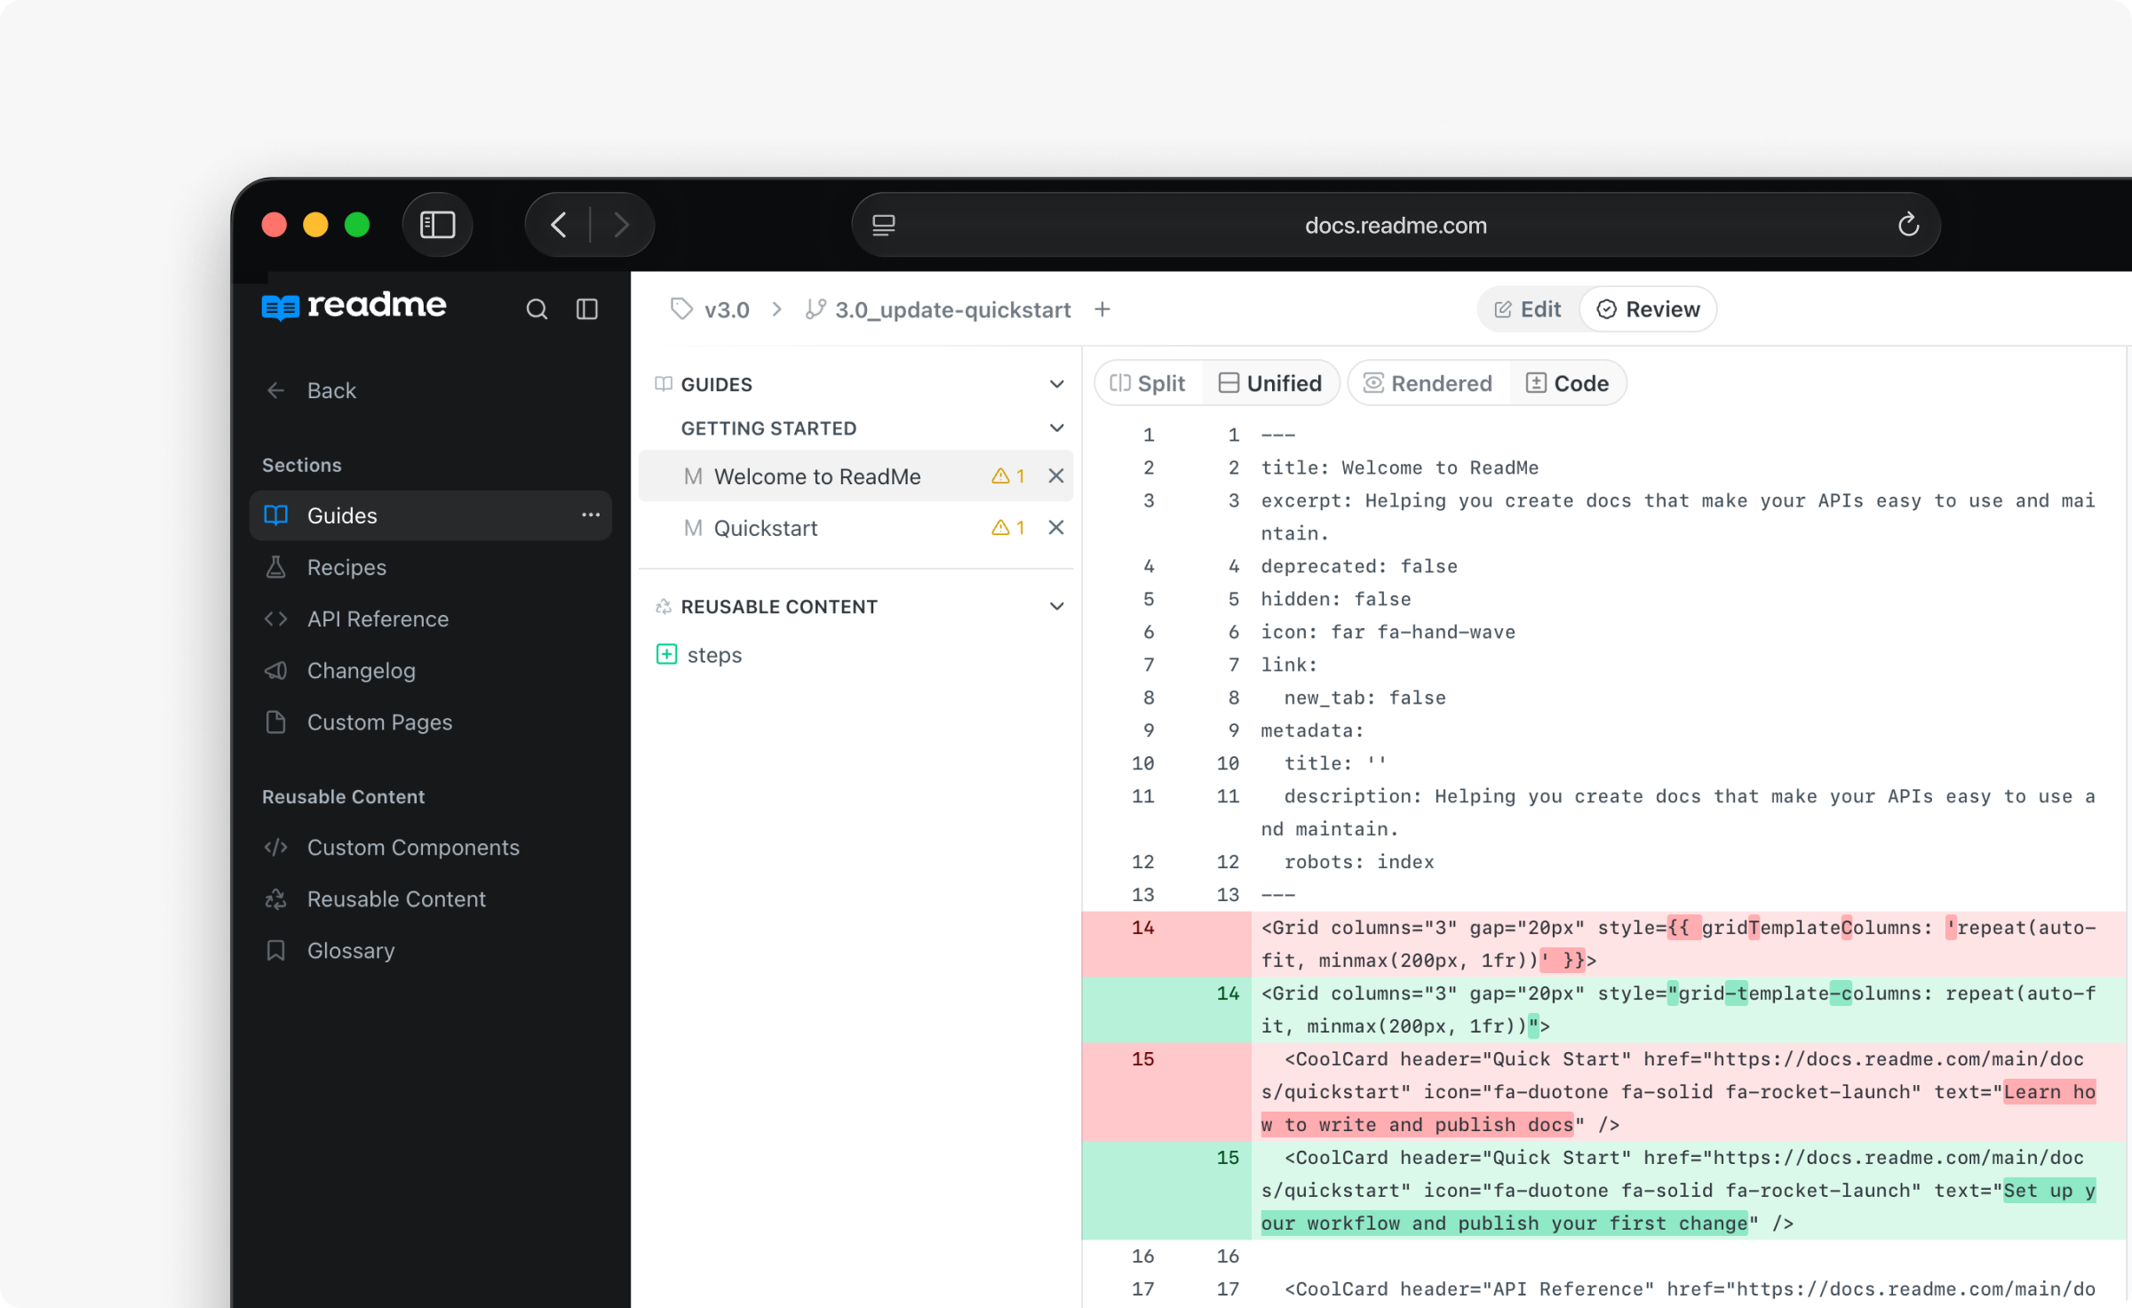Go back with browser back arrow
2132x1308 pixels.
pyautogui.click(x=559, y=225)
